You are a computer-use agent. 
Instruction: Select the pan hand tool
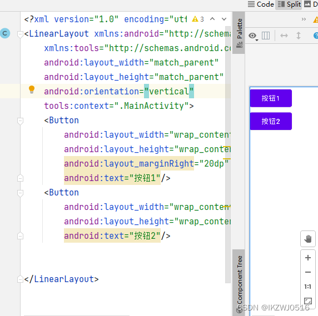[x=307, y=239]
